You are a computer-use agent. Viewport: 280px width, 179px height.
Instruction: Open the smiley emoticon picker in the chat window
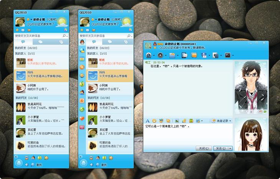(x=154, y=121)
